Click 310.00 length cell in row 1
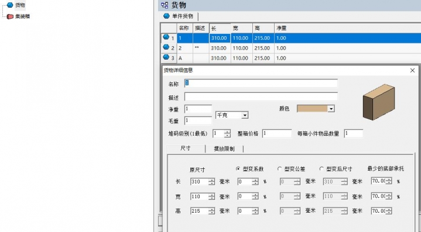Screen dimensions: 421x232 click(220, 38)
